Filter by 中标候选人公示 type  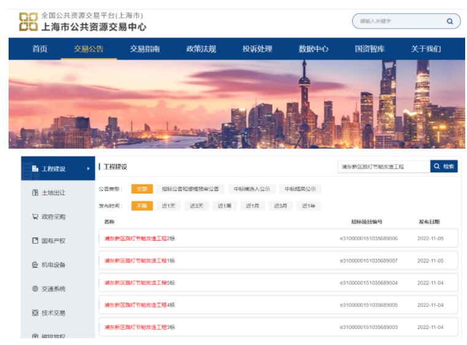(x=252, y=189)
